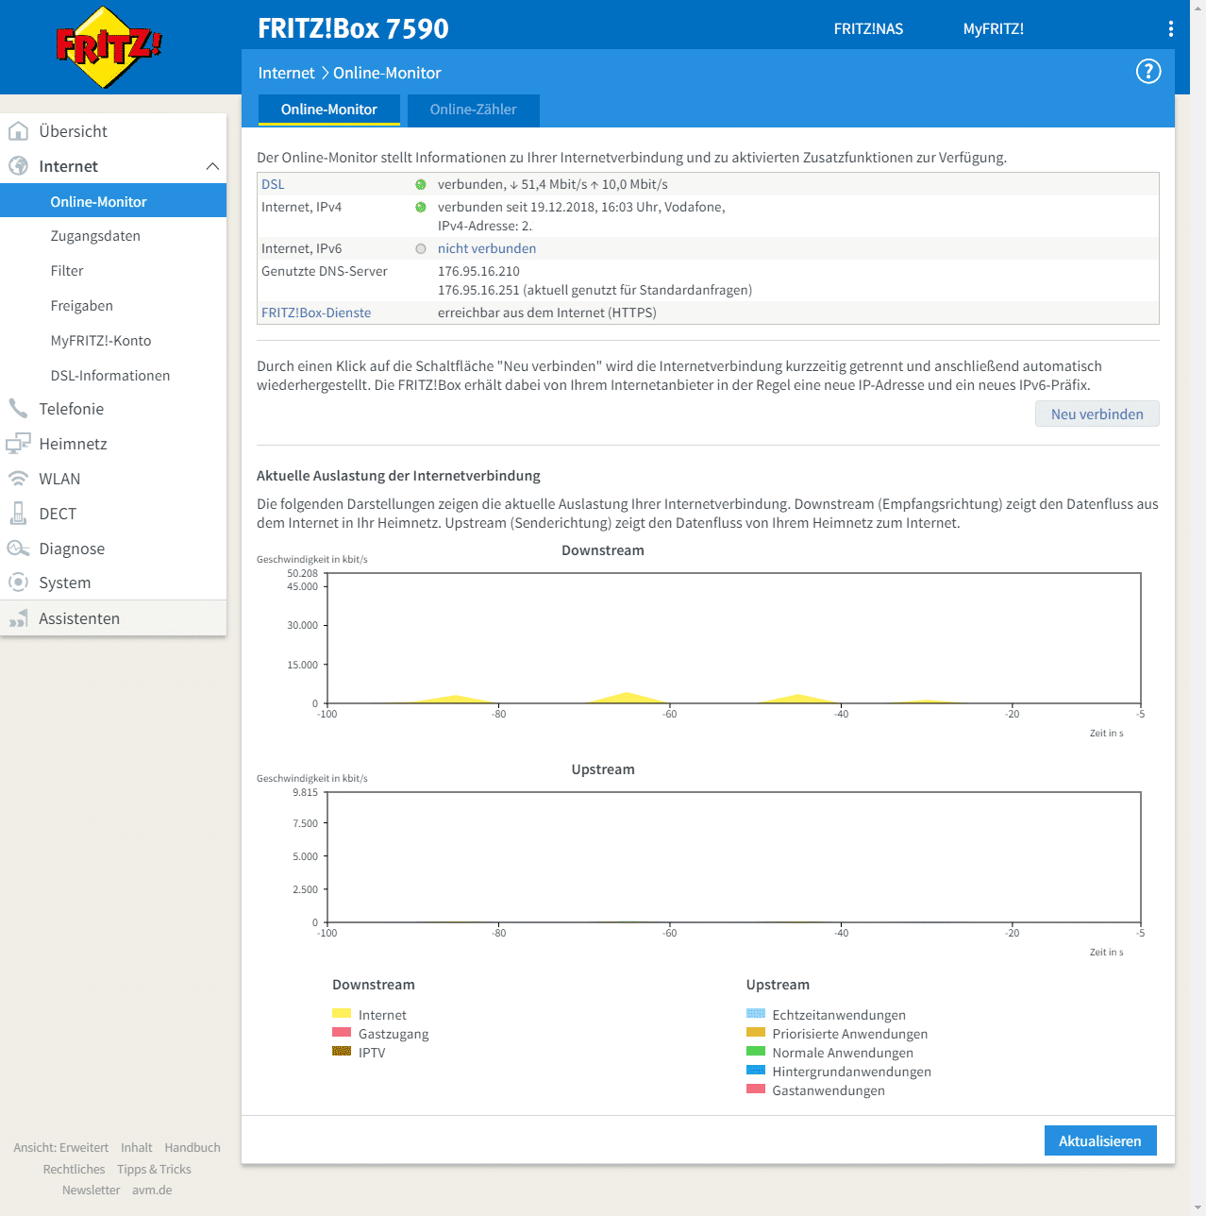
Task: Open DSL-Informationen submenu entry
Action: pos(110,376)
